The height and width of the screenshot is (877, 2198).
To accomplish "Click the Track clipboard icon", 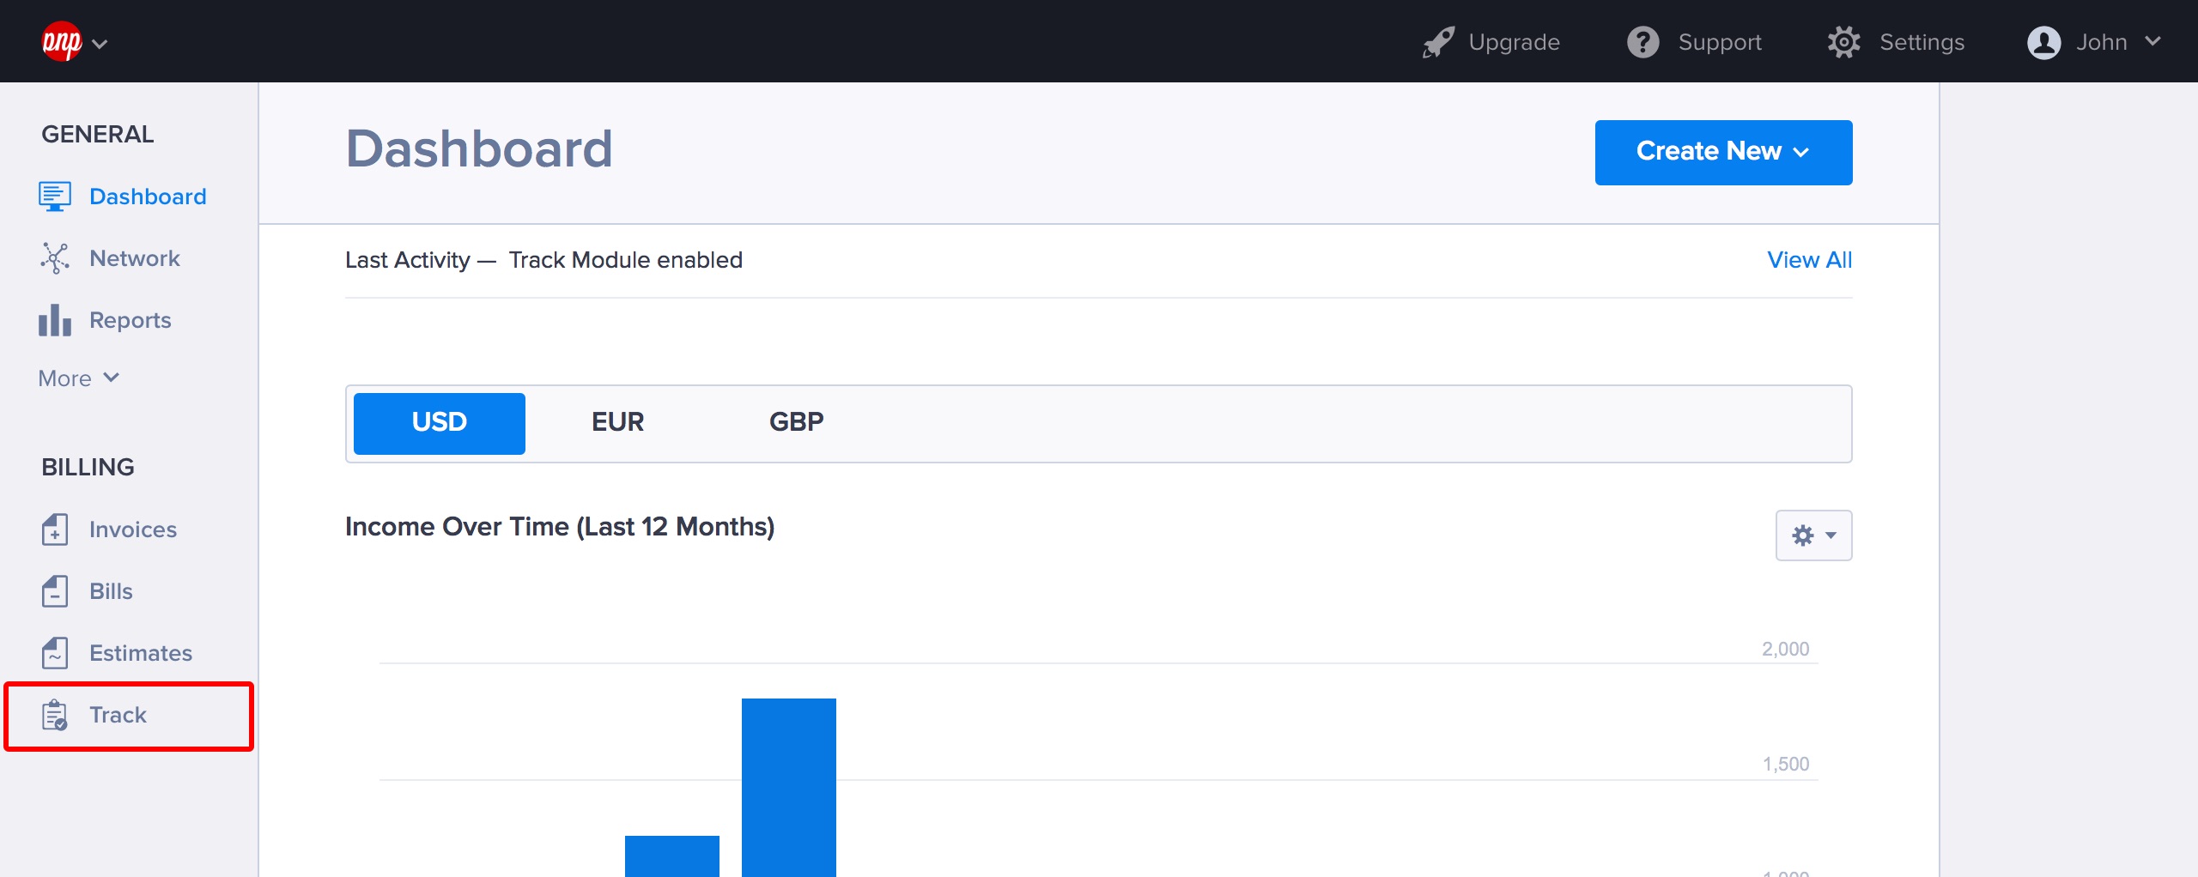I will (x=54, y=715).
